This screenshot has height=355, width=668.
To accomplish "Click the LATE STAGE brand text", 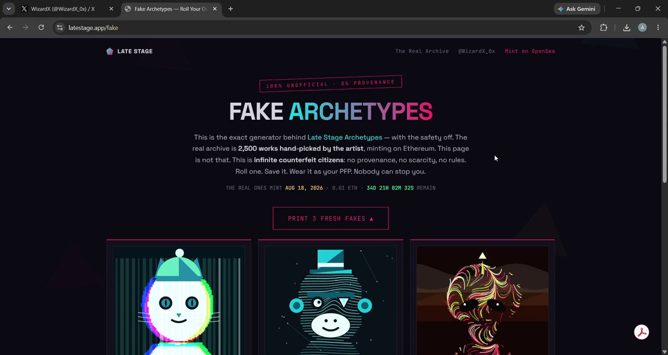I will coord(135,51).
